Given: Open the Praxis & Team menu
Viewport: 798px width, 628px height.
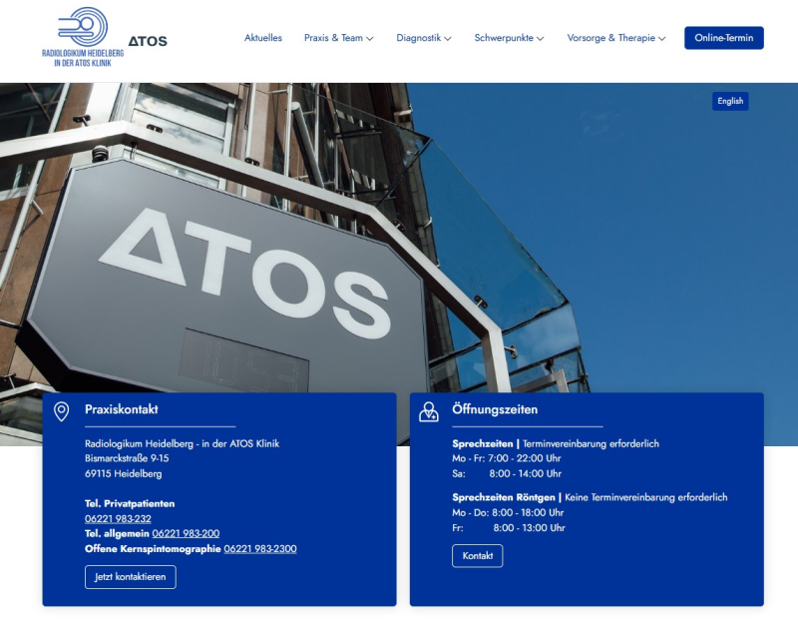Looking at the screenshot, I should [x=333, y=38].
